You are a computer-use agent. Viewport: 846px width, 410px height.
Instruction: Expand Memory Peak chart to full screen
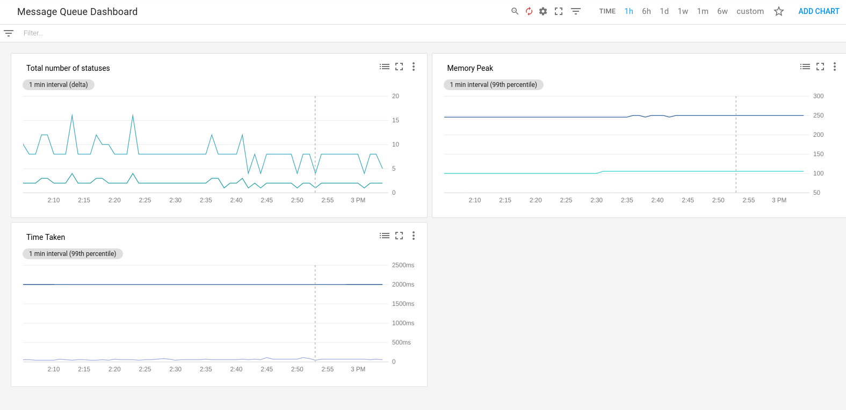click(820, 67)
